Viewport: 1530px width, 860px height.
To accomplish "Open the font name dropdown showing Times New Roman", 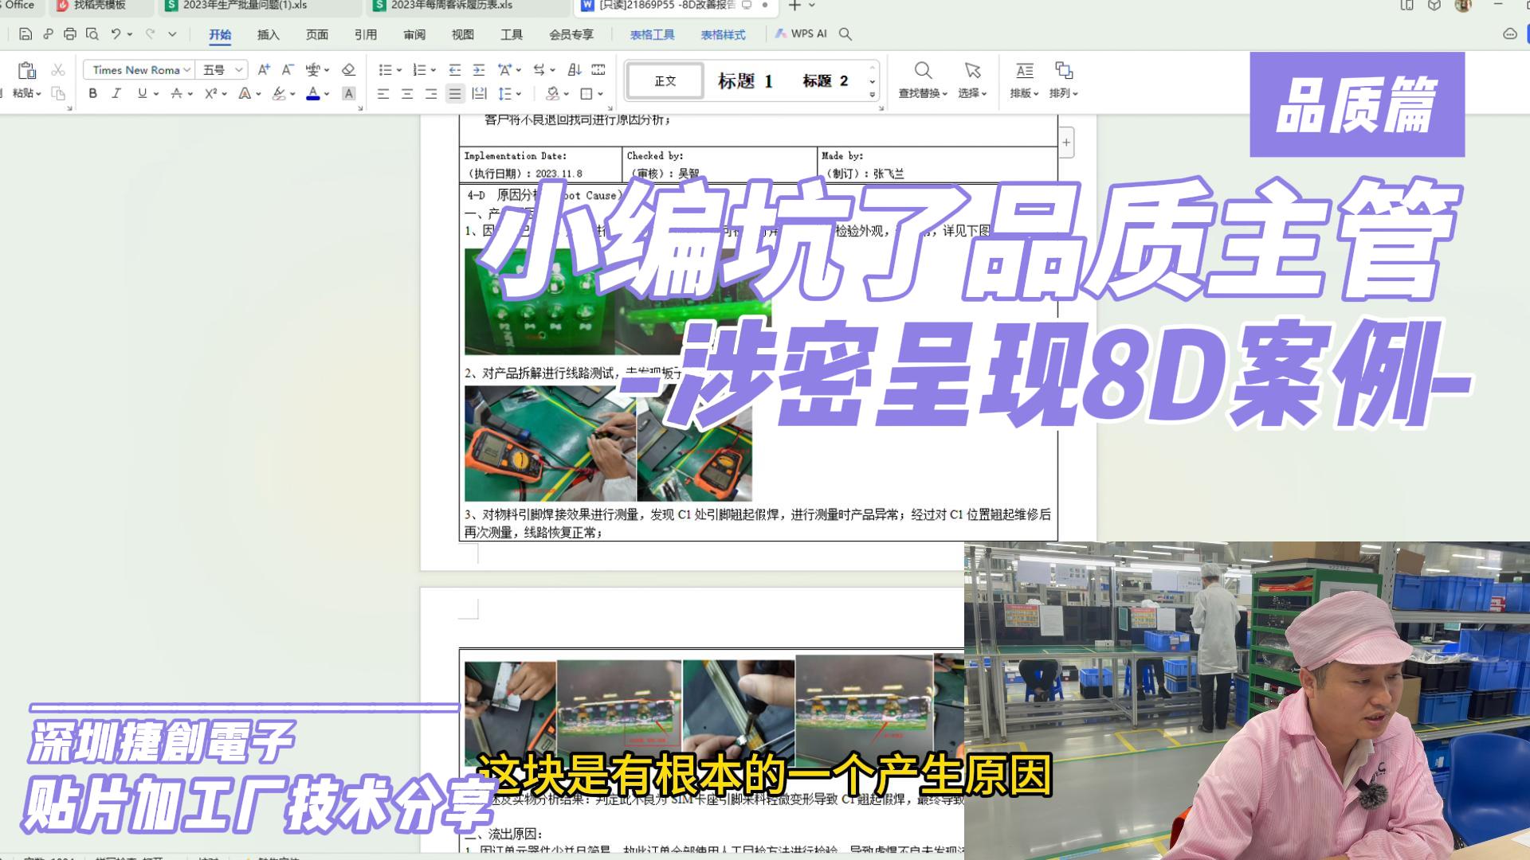I will point(137,70).
